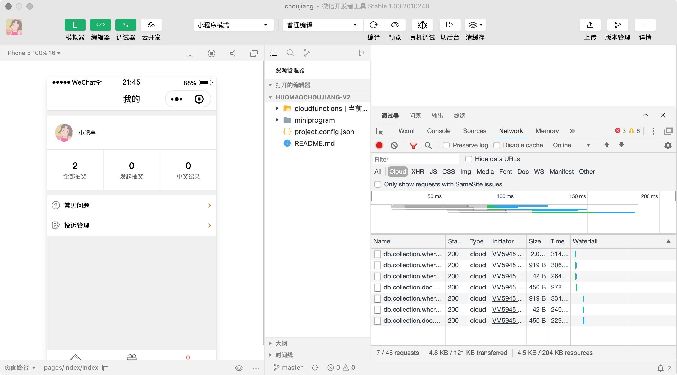The height and width of the screenshot is (375, 677).
Task: Switch to the Console tab
Action: 438,131
